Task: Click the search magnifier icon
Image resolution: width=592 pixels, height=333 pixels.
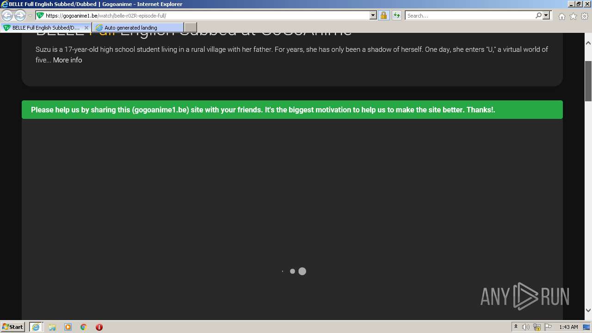Action: click(x=538, y=15)
